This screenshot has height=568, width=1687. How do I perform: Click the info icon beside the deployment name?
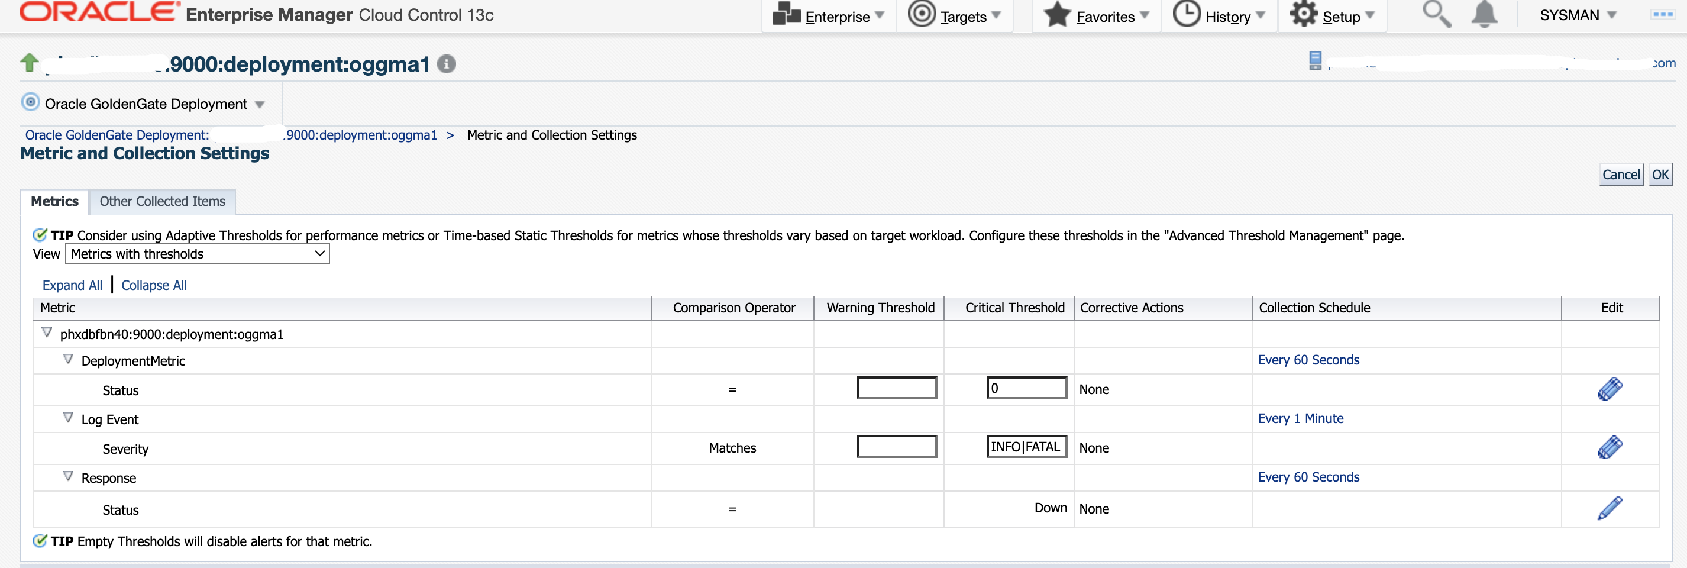coord(447,63)
